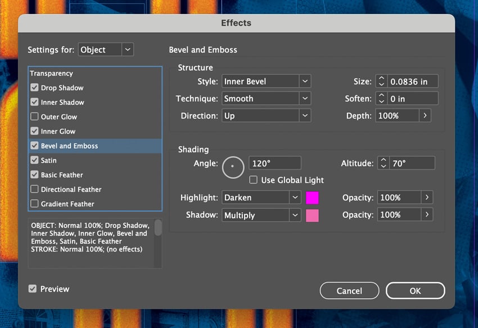Open the Technique dropdown showing Smooth
The height and width of the screenshot is (328, 478).
click(x=305, y=98)
